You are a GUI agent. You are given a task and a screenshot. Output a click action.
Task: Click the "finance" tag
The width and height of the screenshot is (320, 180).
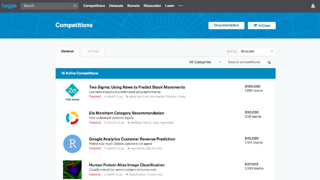[x=170, y=97]
